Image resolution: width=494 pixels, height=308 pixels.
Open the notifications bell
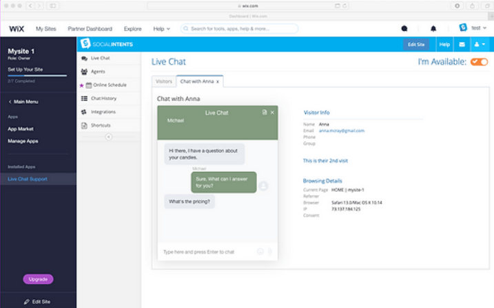pyautogui.click(x=433, y=29)
